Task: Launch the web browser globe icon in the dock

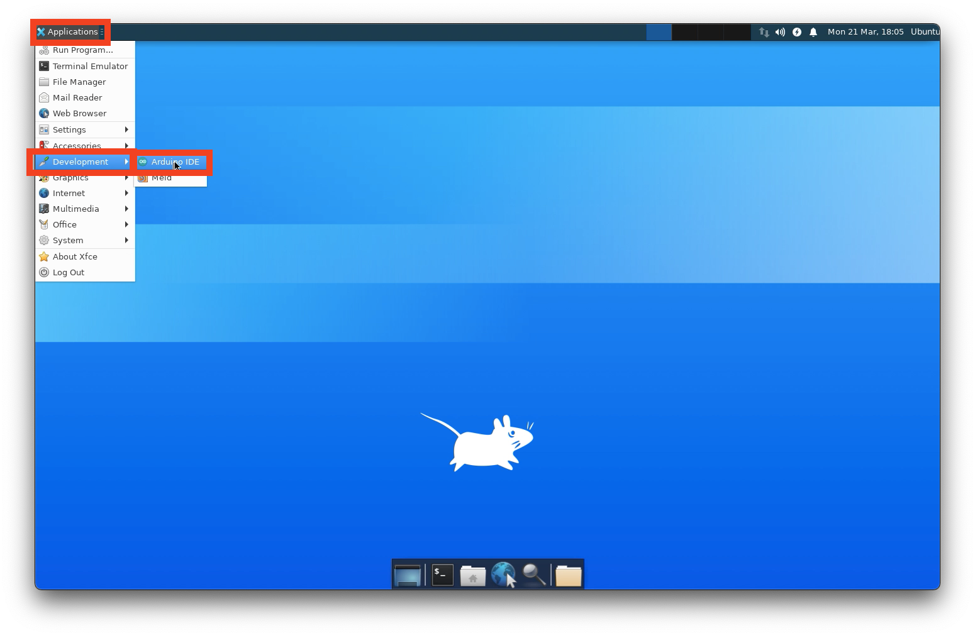Action: [x=503, y=574]
